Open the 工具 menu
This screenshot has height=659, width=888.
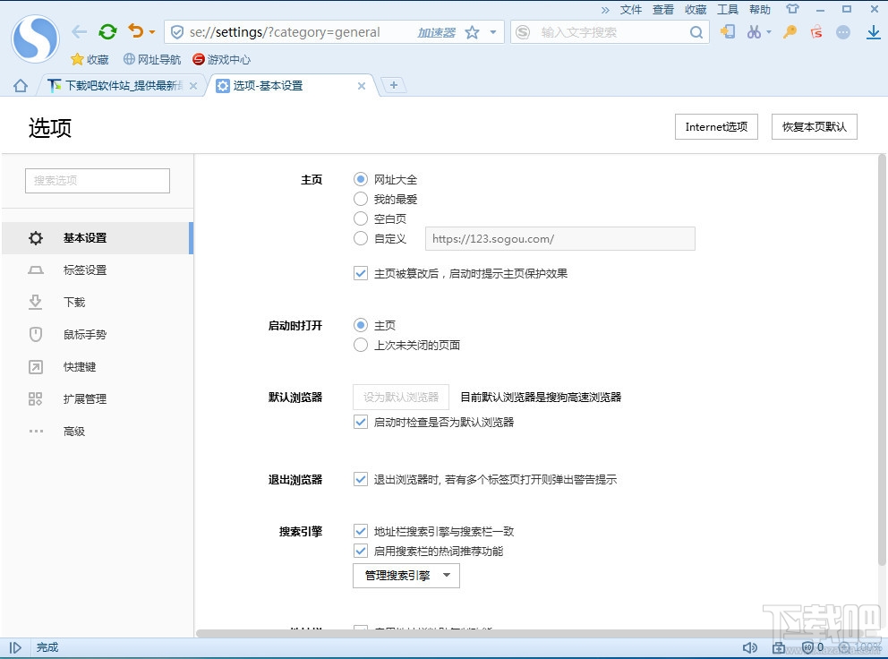point(728,10)
